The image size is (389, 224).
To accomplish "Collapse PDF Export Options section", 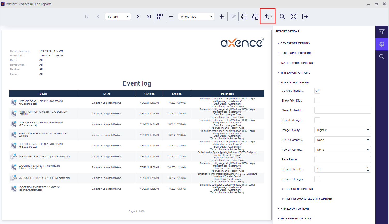I will click(295, 83).
